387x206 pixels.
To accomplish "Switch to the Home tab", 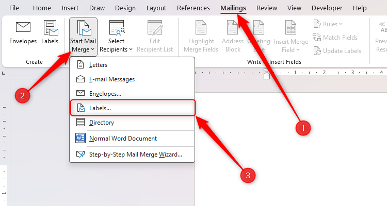I will coord(42,8).
